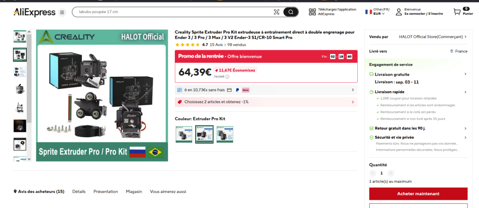Image resolution: width=479 pixels, height=208 pixels.
Task: Open the QR code app download icon
Action: [x=312, y=12]
